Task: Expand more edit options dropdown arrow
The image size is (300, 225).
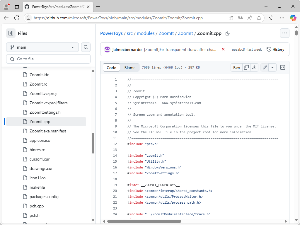Action: pyautogui.click(x=272, y=68)
